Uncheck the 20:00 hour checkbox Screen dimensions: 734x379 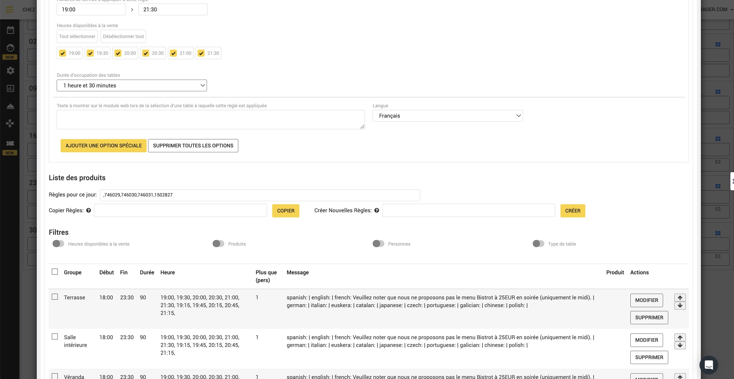coord(118,53)
